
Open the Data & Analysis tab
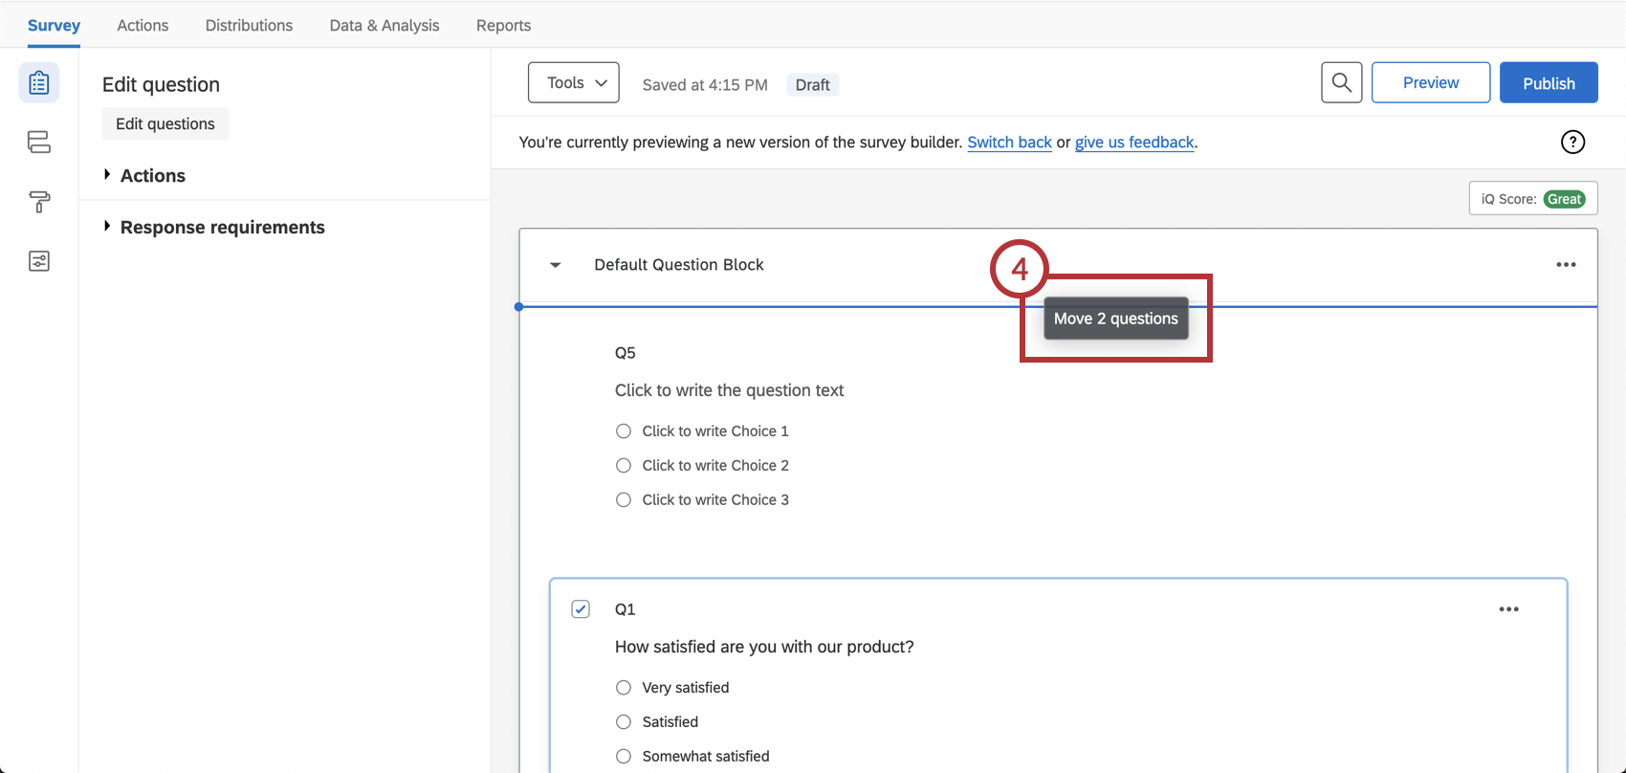[x=385, y=26]
